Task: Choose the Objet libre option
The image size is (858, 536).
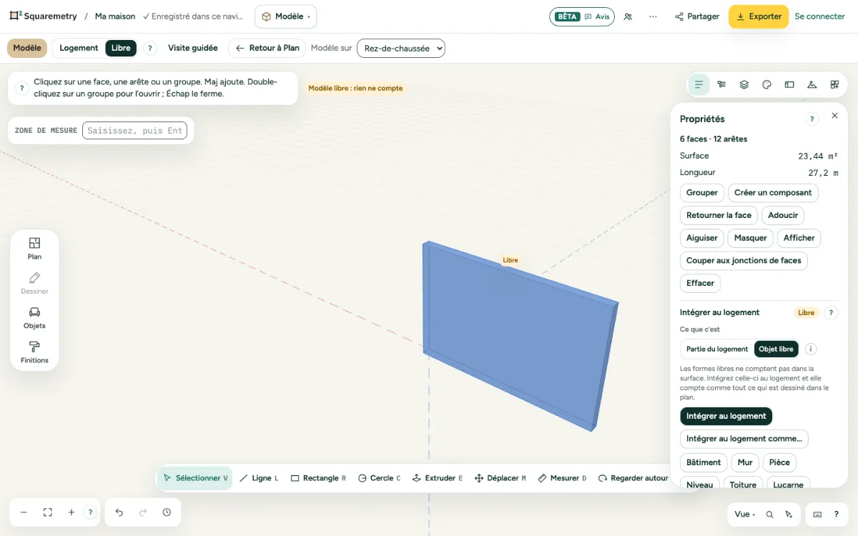Action: 776,349
